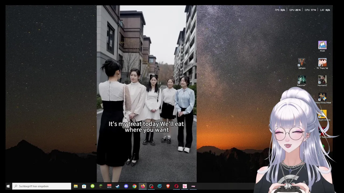
Task: Click the FPS N/A overlay readout
Action: click(280, 10)
